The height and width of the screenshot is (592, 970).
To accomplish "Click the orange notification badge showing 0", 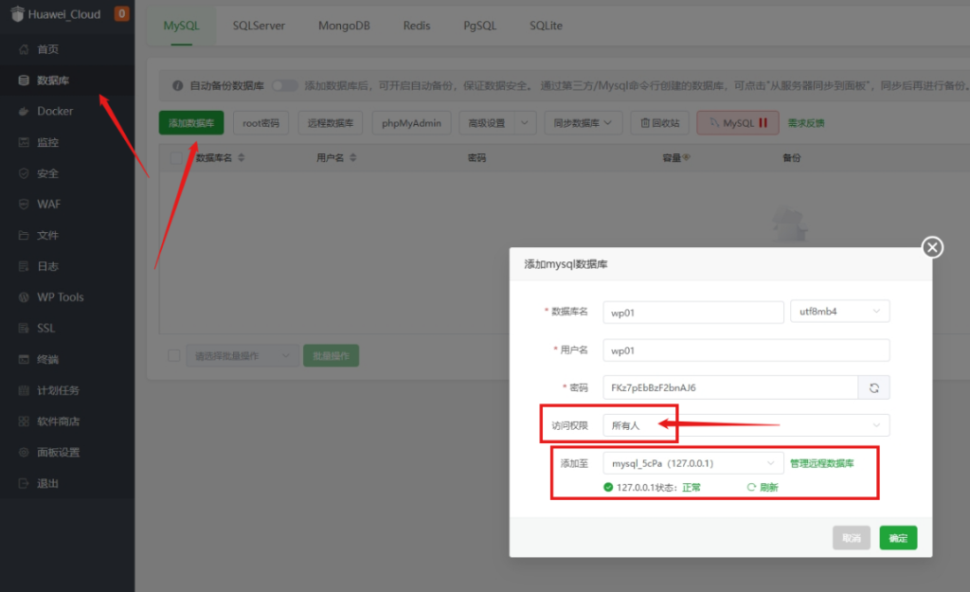I will click(122, 13).
